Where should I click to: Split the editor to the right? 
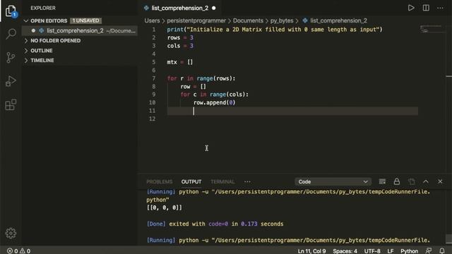[426, 8]
